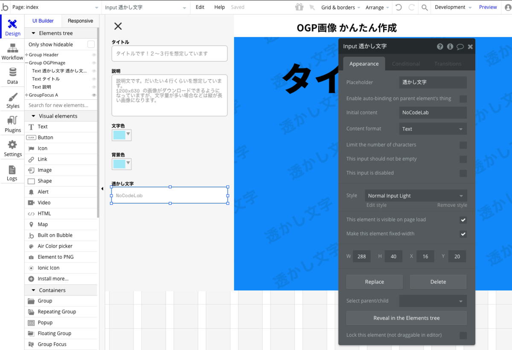
Task: Click the comment bubble icon in property editor
Action: click(x=460, y=46)
